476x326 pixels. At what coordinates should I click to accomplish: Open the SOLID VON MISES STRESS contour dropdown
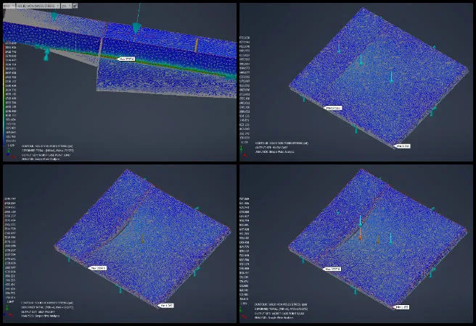(38, 6)
